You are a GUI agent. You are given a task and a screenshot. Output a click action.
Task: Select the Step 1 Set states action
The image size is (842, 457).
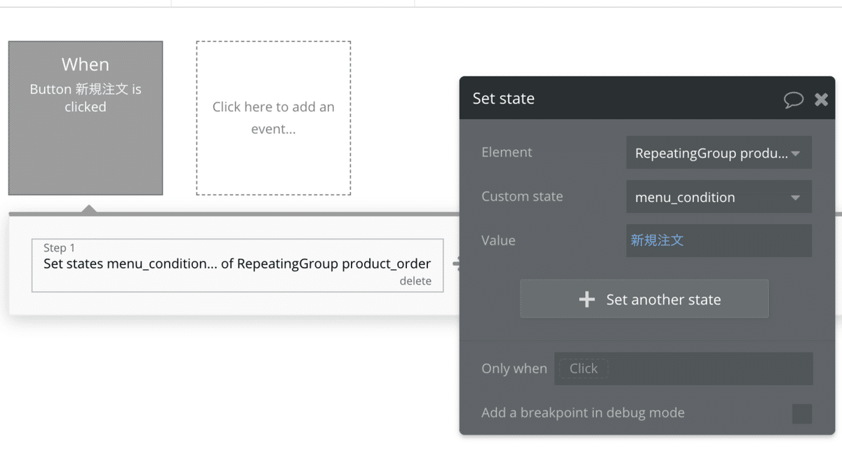[x=237, y=264]
